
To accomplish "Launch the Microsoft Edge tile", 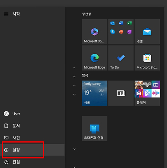I will click(95, 58).
